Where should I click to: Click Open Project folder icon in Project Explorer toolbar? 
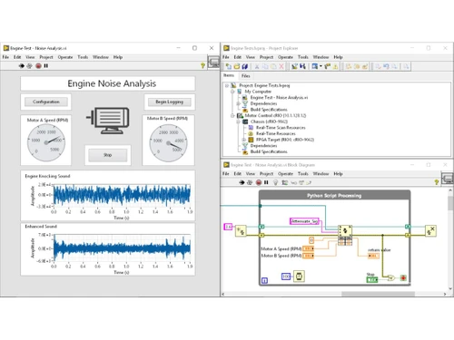click(x=237, y=66)
